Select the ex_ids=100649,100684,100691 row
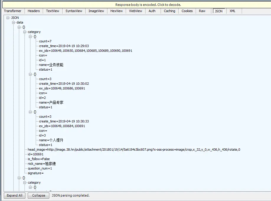The width and height of the screenshot is (271, 201). click(x=62, y=126)
